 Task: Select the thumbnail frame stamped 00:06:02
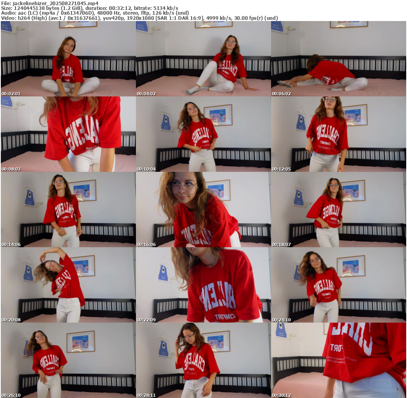pyautogui.click(x=339, y=59)
